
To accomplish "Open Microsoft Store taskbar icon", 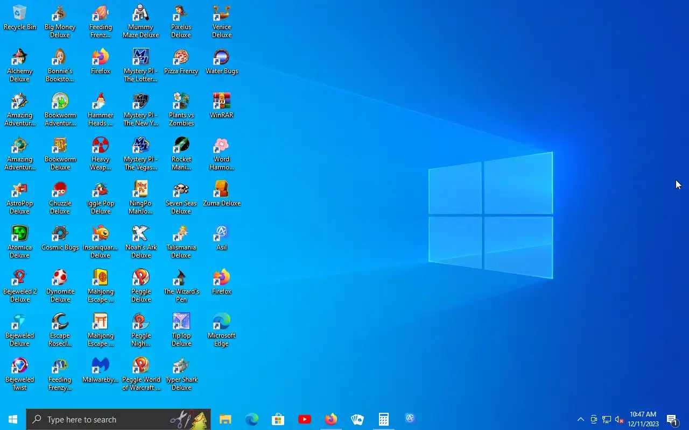I will (278, 419).
